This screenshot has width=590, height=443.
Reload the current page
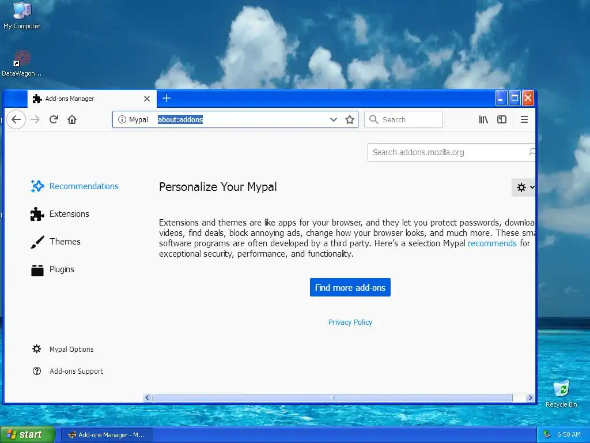click(x=54, y=119)
